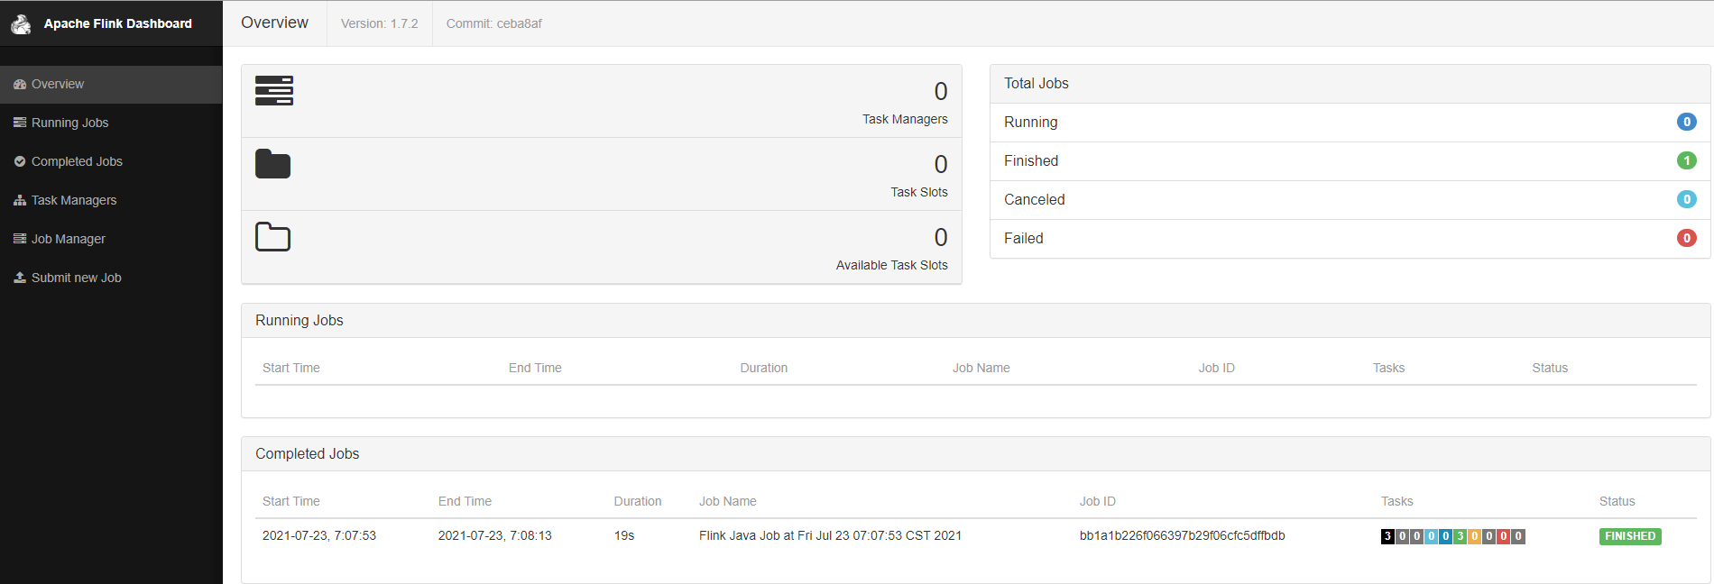This screenshot has width=1714, height=584.
Task: Open the Overview menu item
Action: pyautogui.click(x=111, y=84)
